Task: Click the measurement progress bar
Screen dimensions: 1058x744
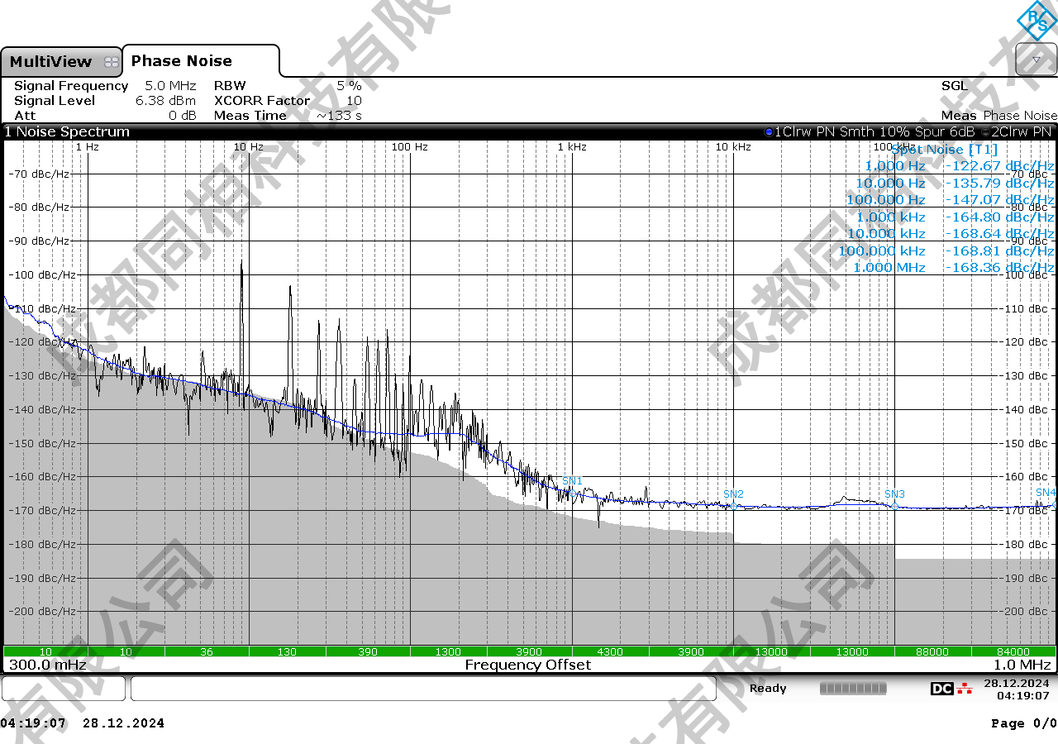Action: coord(852,689)
